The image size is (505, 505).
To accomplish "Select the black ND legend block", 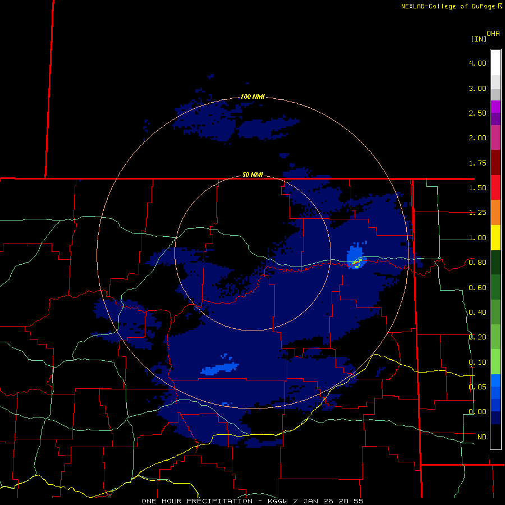I will (495, 437).
